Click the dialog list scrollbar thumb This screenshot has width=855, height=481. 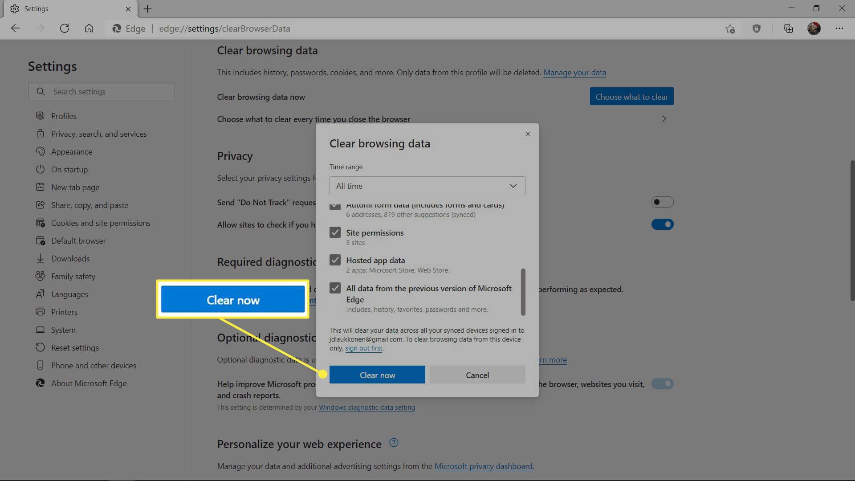(x=523, y=292)
